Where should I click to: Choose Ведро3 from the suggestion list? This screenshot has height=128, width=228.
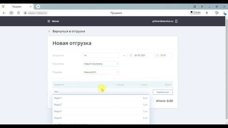tap(101, 111)
